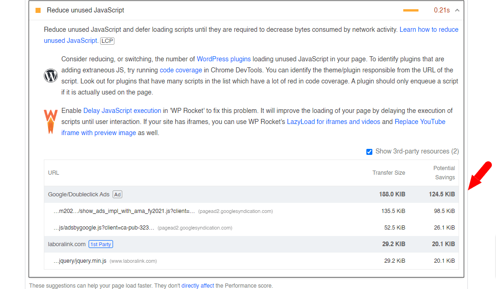The height and width of the screenshot is (289, 496).
Task: Click the WP Rocket logo icon
Action: (x=51, y=122)
